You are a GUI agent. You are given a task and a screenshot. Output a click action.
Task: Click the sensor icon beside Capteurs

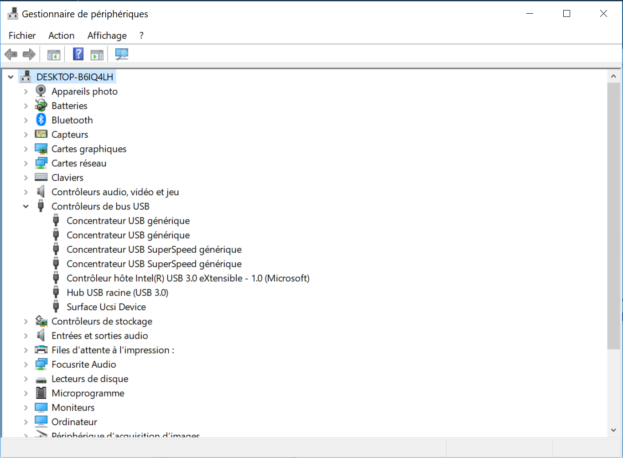pyautogui.click(x=41, y=134)
